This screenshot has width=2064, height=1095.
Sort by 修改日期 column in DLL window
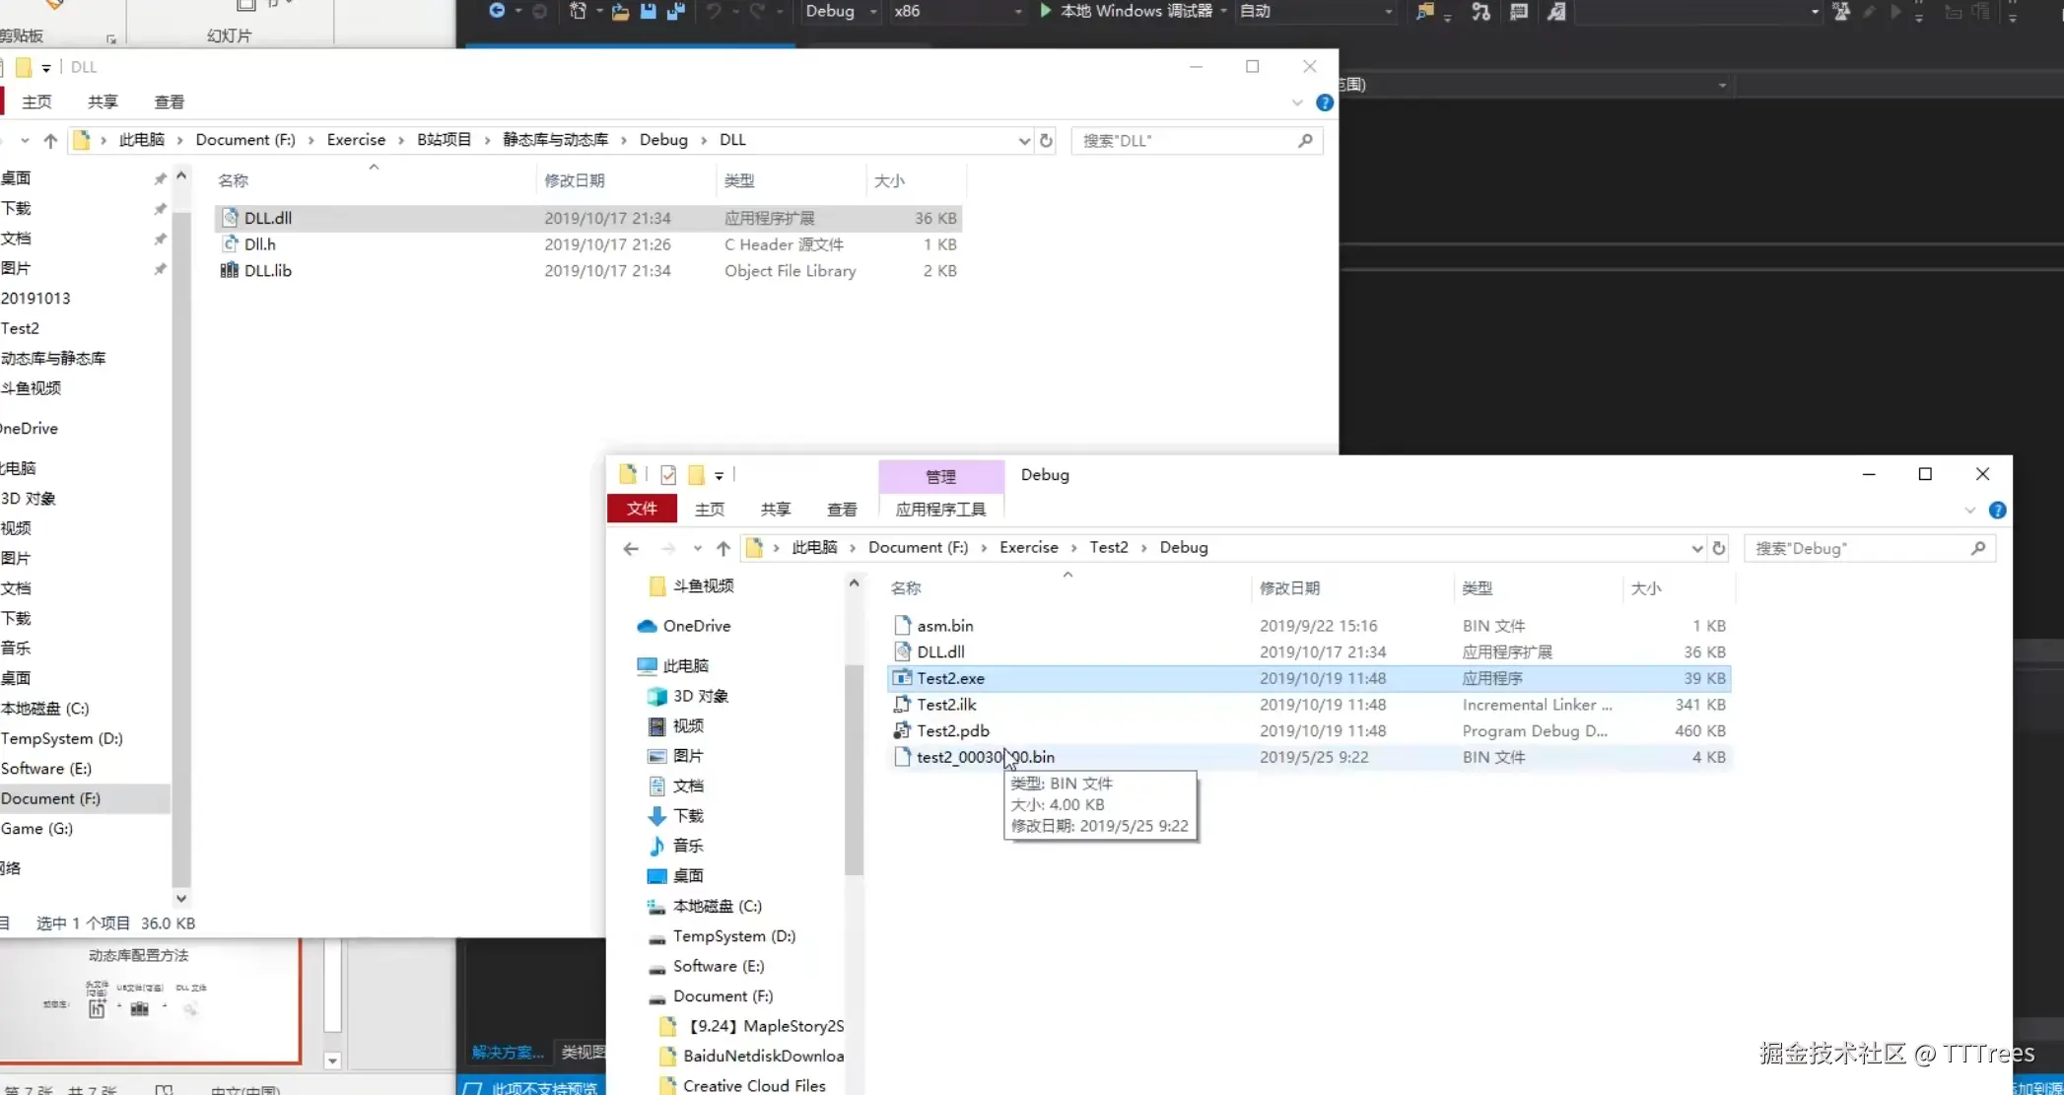tap(575, 180)
